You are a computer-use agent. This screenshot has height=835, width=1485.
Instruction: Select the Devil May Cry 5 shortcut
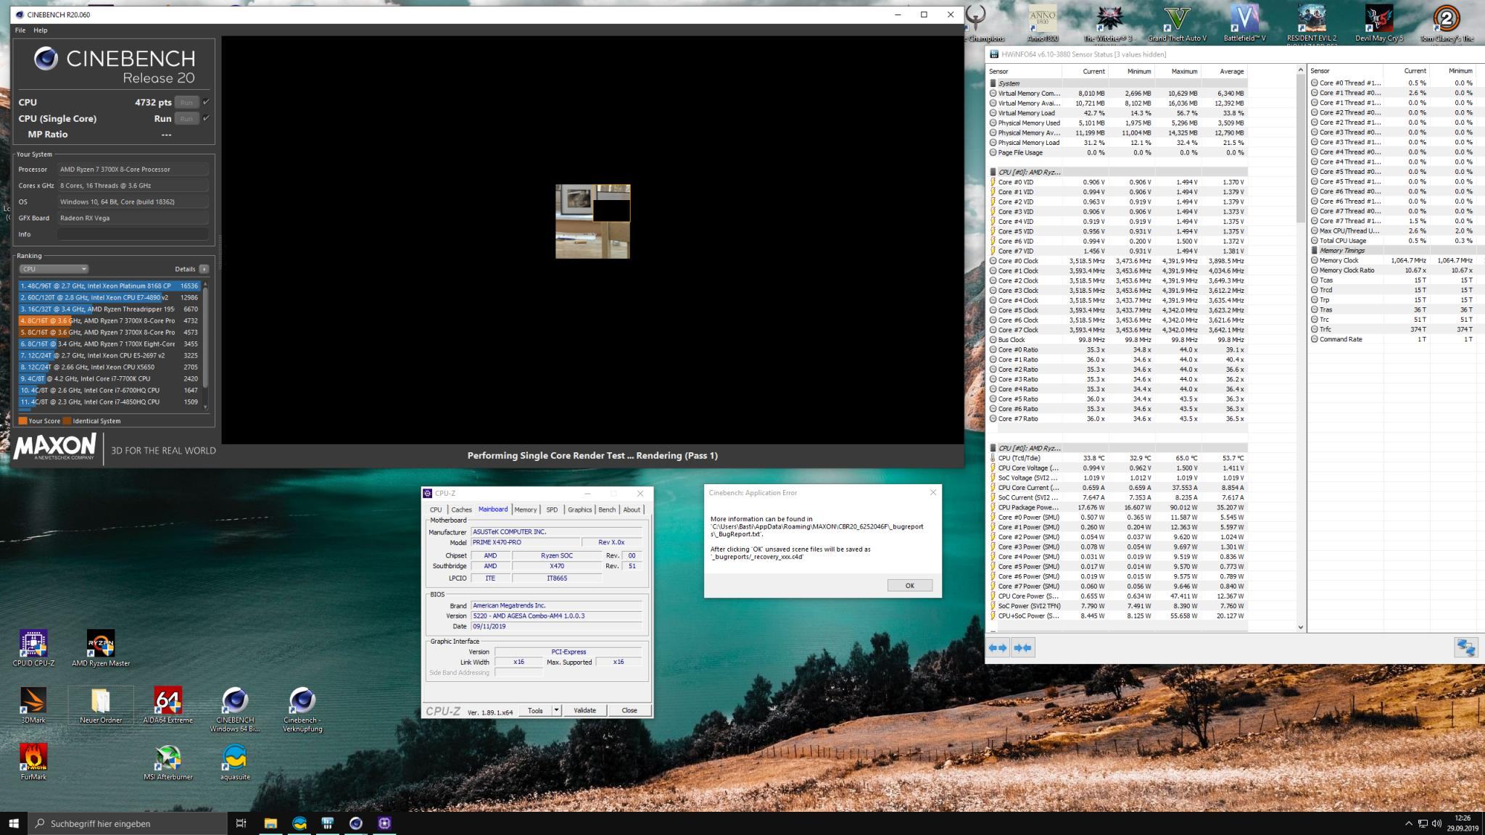1379,23
